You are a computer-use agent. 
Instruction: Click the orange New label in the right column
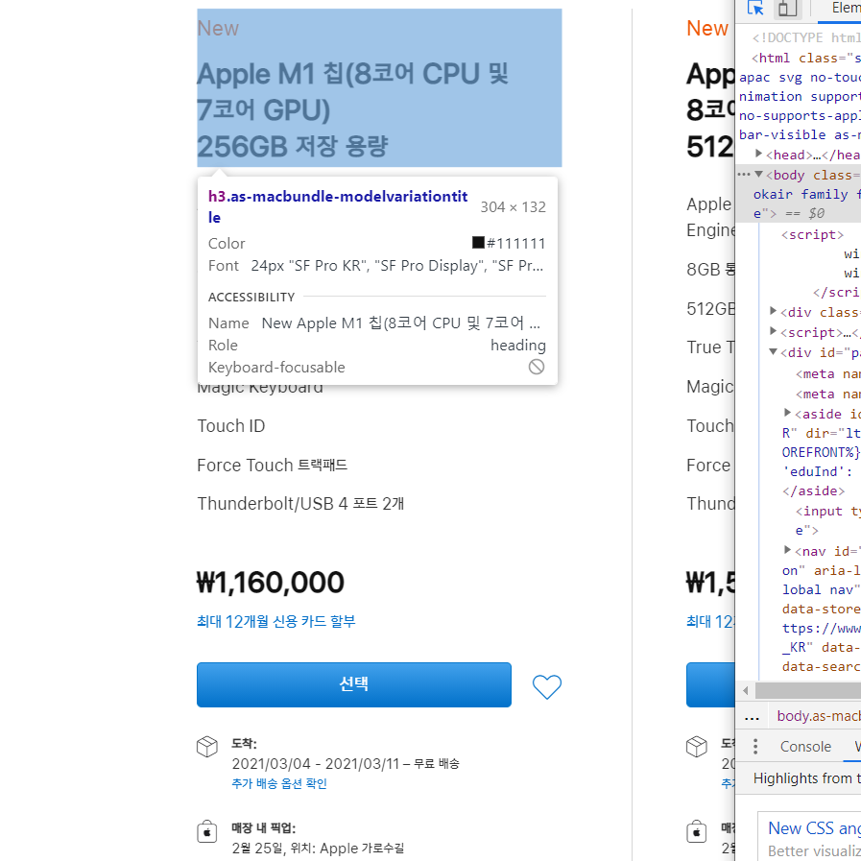click(x=707, y=29)
